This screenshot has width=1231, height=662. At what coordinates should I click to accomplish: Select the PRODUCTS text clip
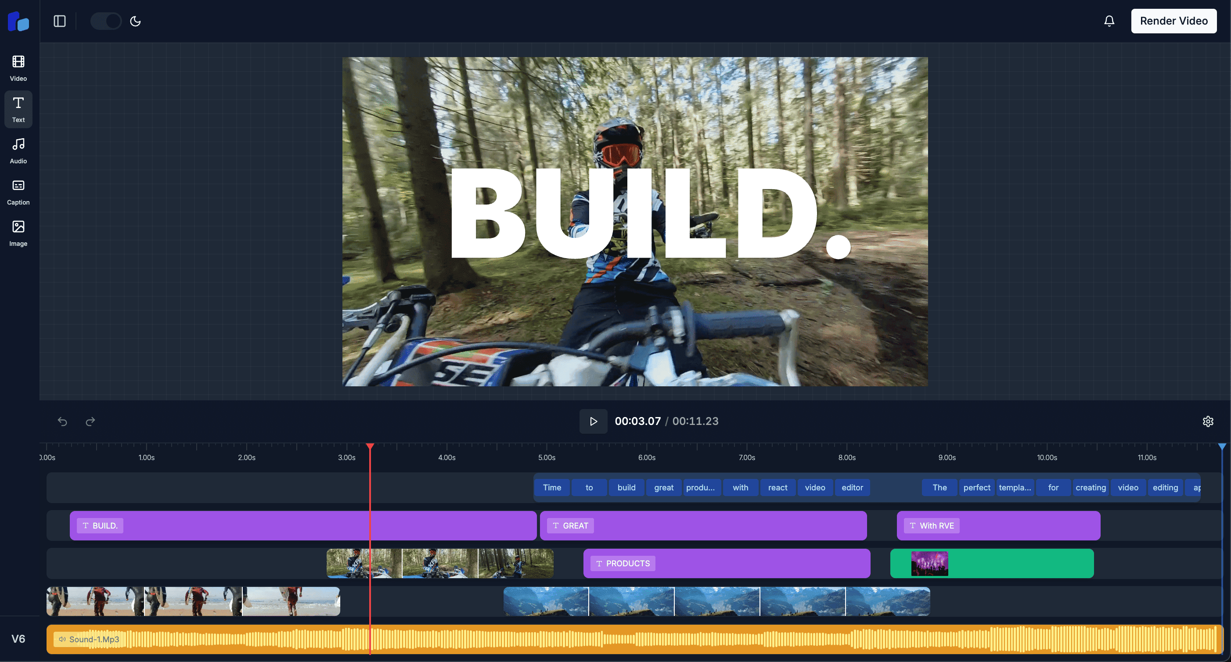[x=622, y=563]
